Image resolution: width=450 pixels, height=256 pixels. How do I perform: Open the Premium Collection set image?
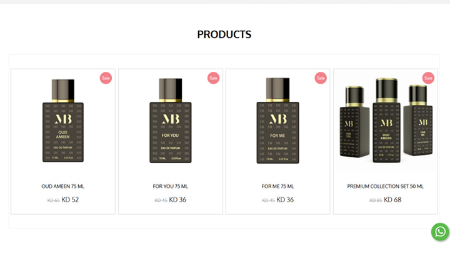tap(386, 121)
